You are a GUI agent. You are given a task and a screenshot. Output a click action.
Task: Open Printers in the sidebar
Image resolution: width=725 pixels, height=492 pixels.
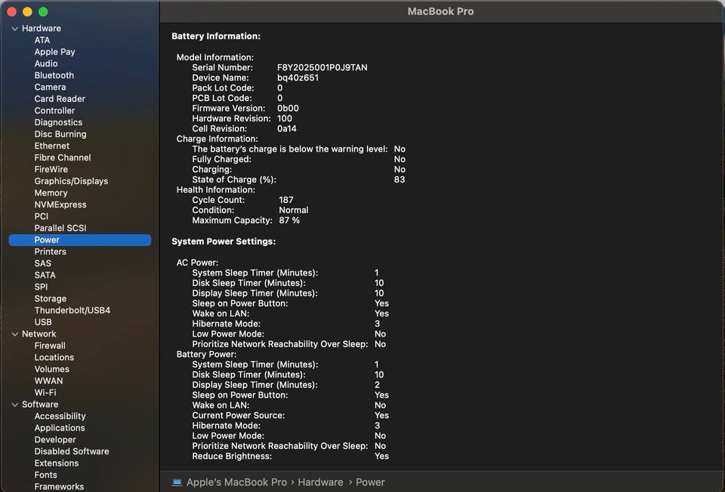click(x=51, y=252)
